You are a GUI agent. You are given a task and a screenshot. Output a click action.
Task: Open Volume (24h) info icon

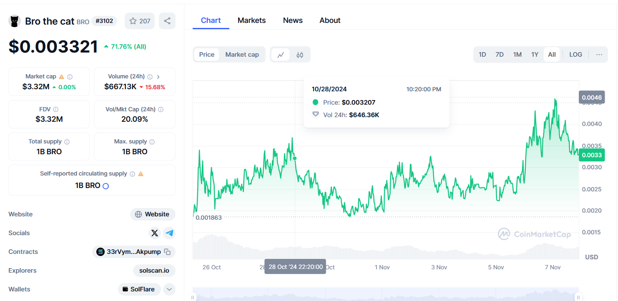(150, 77)
